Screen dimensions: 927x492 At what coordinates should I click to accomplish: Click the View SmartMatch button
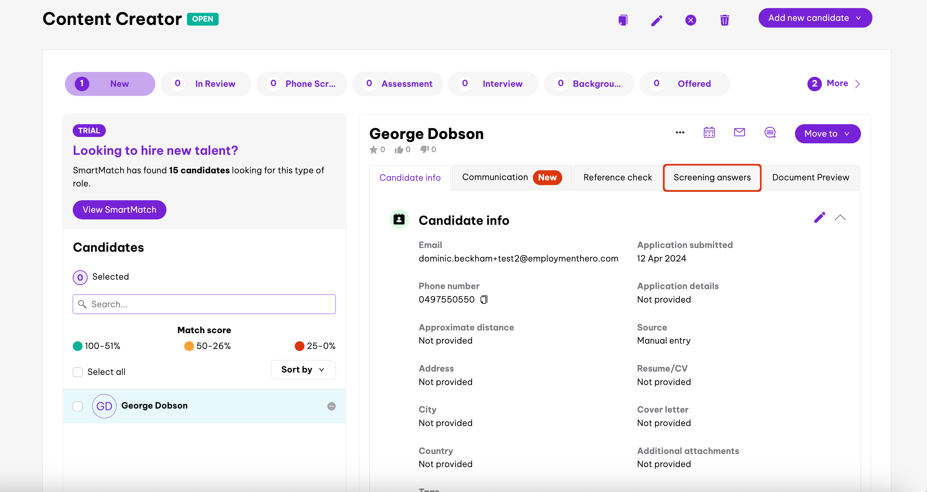[120, 210]
